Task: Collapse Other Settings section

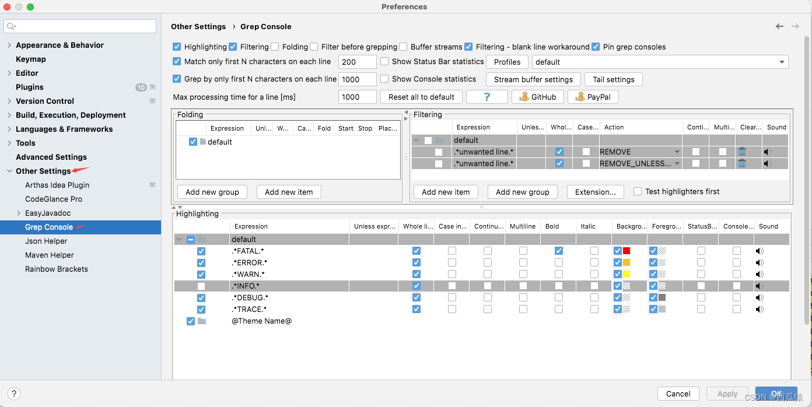Action: (x=9, y=171)
